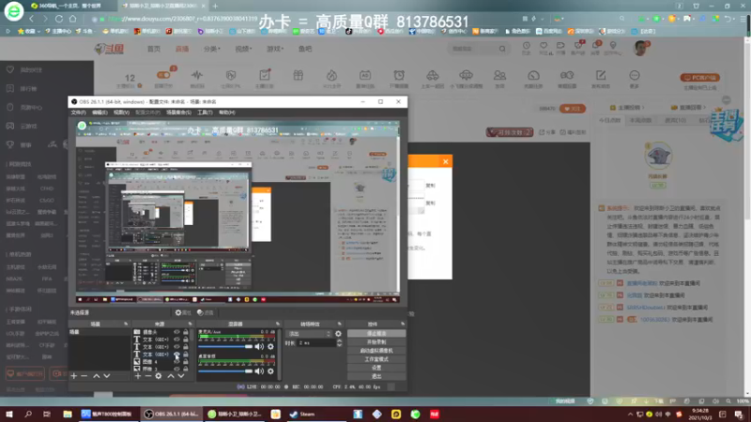Reload the page in the 360 browser
This screenshot has width=751, height=422.
tap(59, 19)
